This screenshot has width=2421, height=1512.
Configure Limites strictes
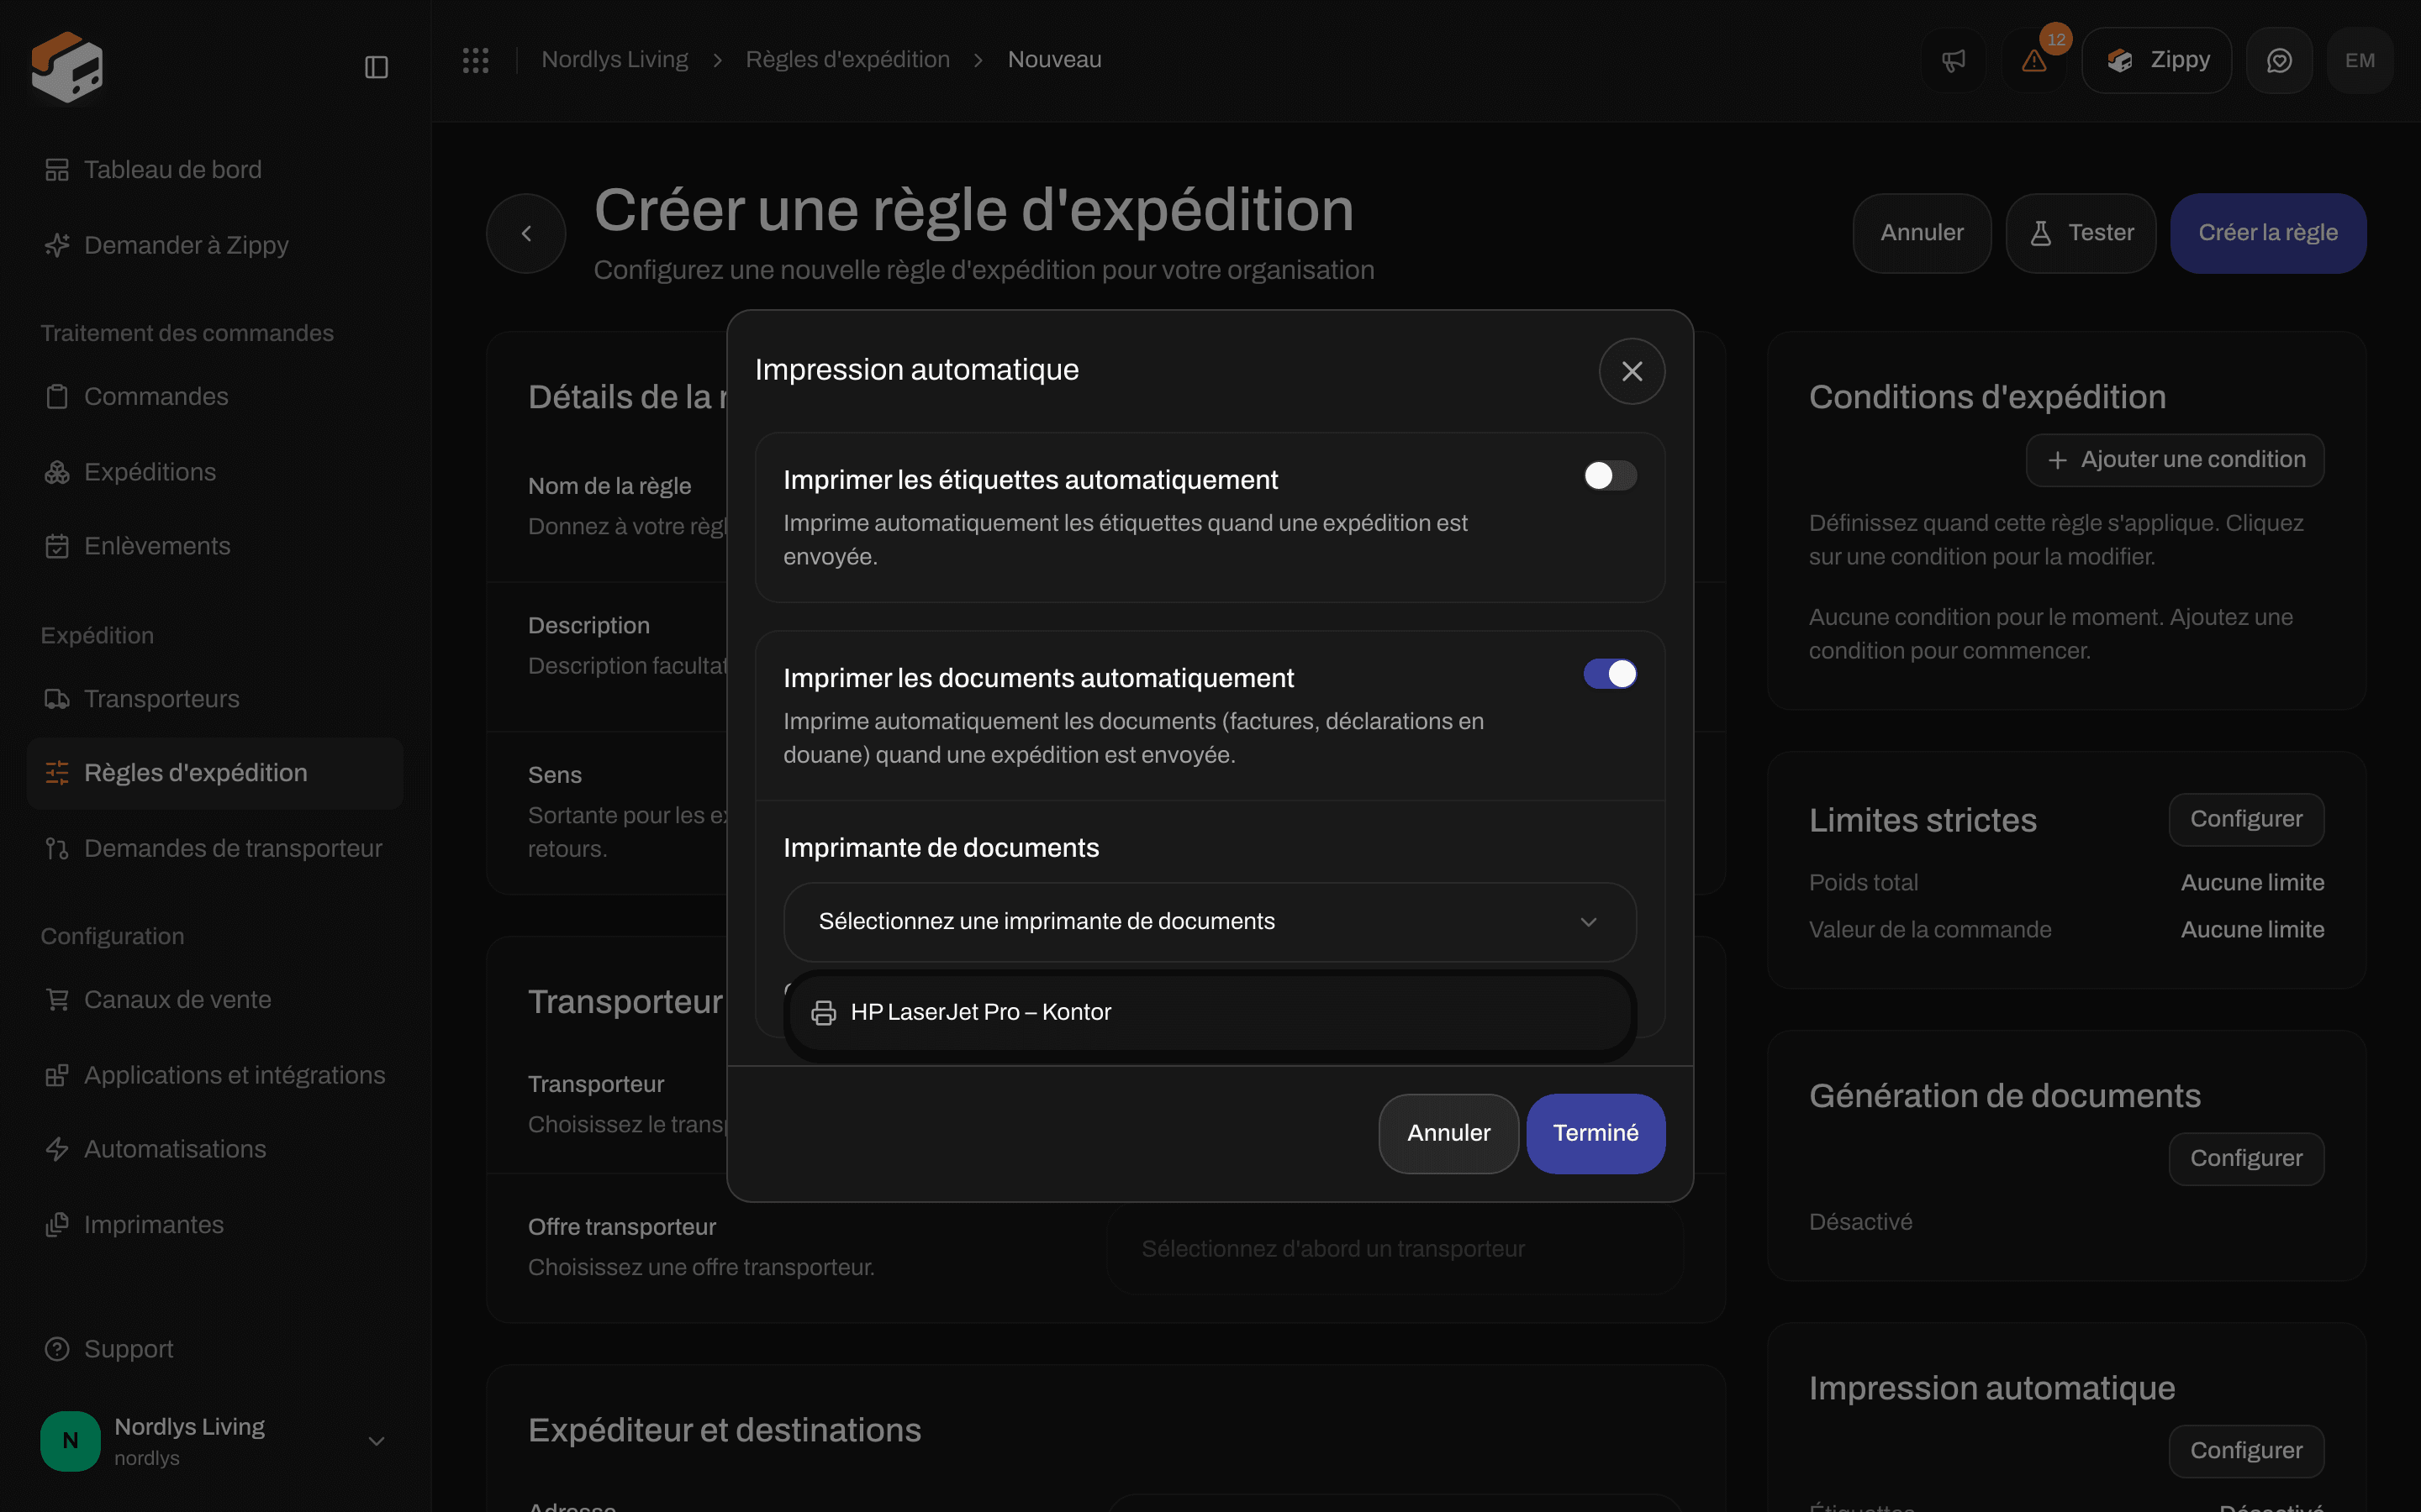tap(2246, 819)
